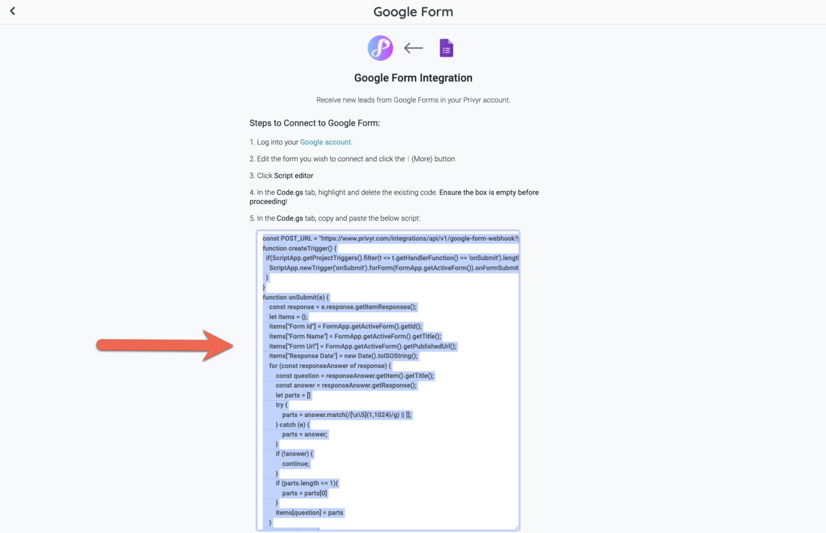The width and height of the screenshot is (826, 533).
Task: Click the red arrow pointing at the script
Action: pyautogui.click(x=164, y=345)
